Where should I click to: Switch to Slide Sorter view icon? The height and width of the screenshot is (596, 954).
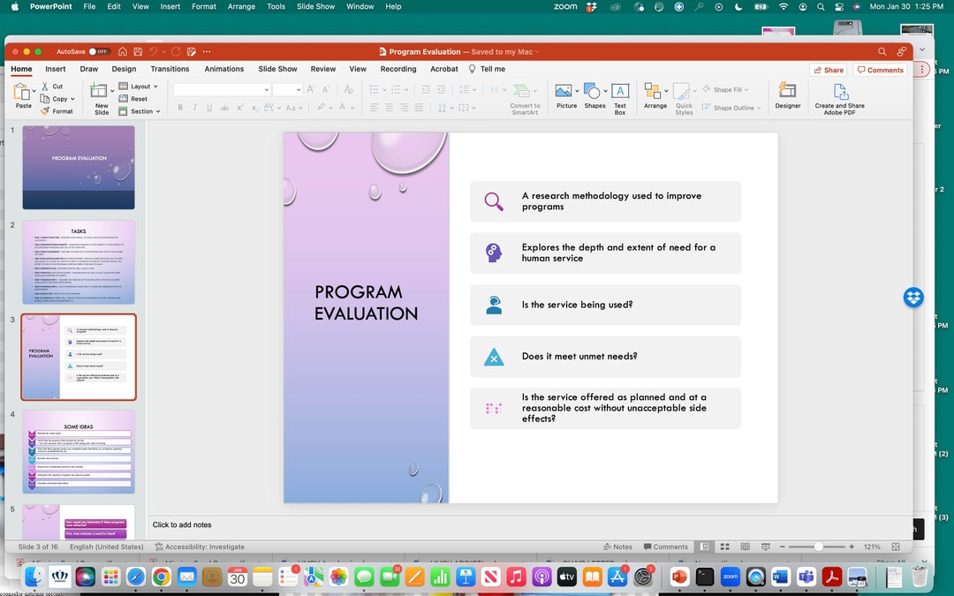[724, 547]
